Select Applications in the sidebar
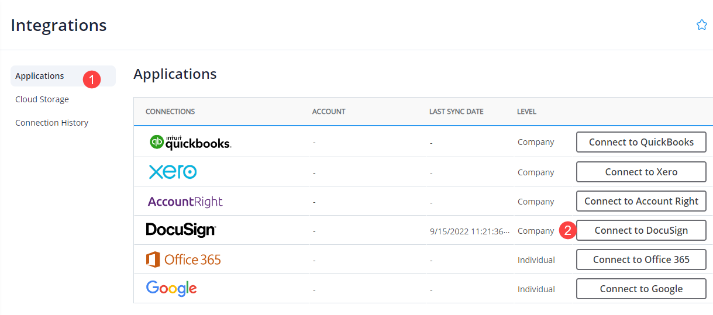This screenshot has height=315, width=713. click(x=63, y=76)
